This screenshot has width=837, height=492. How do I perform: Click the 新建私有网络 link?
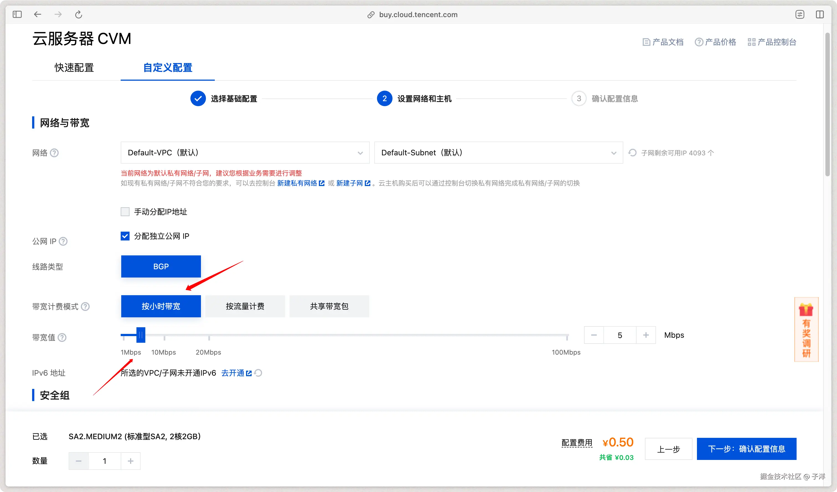pos(297,183)
